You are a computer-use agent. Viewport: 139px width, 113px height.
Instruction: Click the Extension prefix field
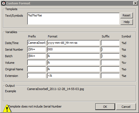37,76
